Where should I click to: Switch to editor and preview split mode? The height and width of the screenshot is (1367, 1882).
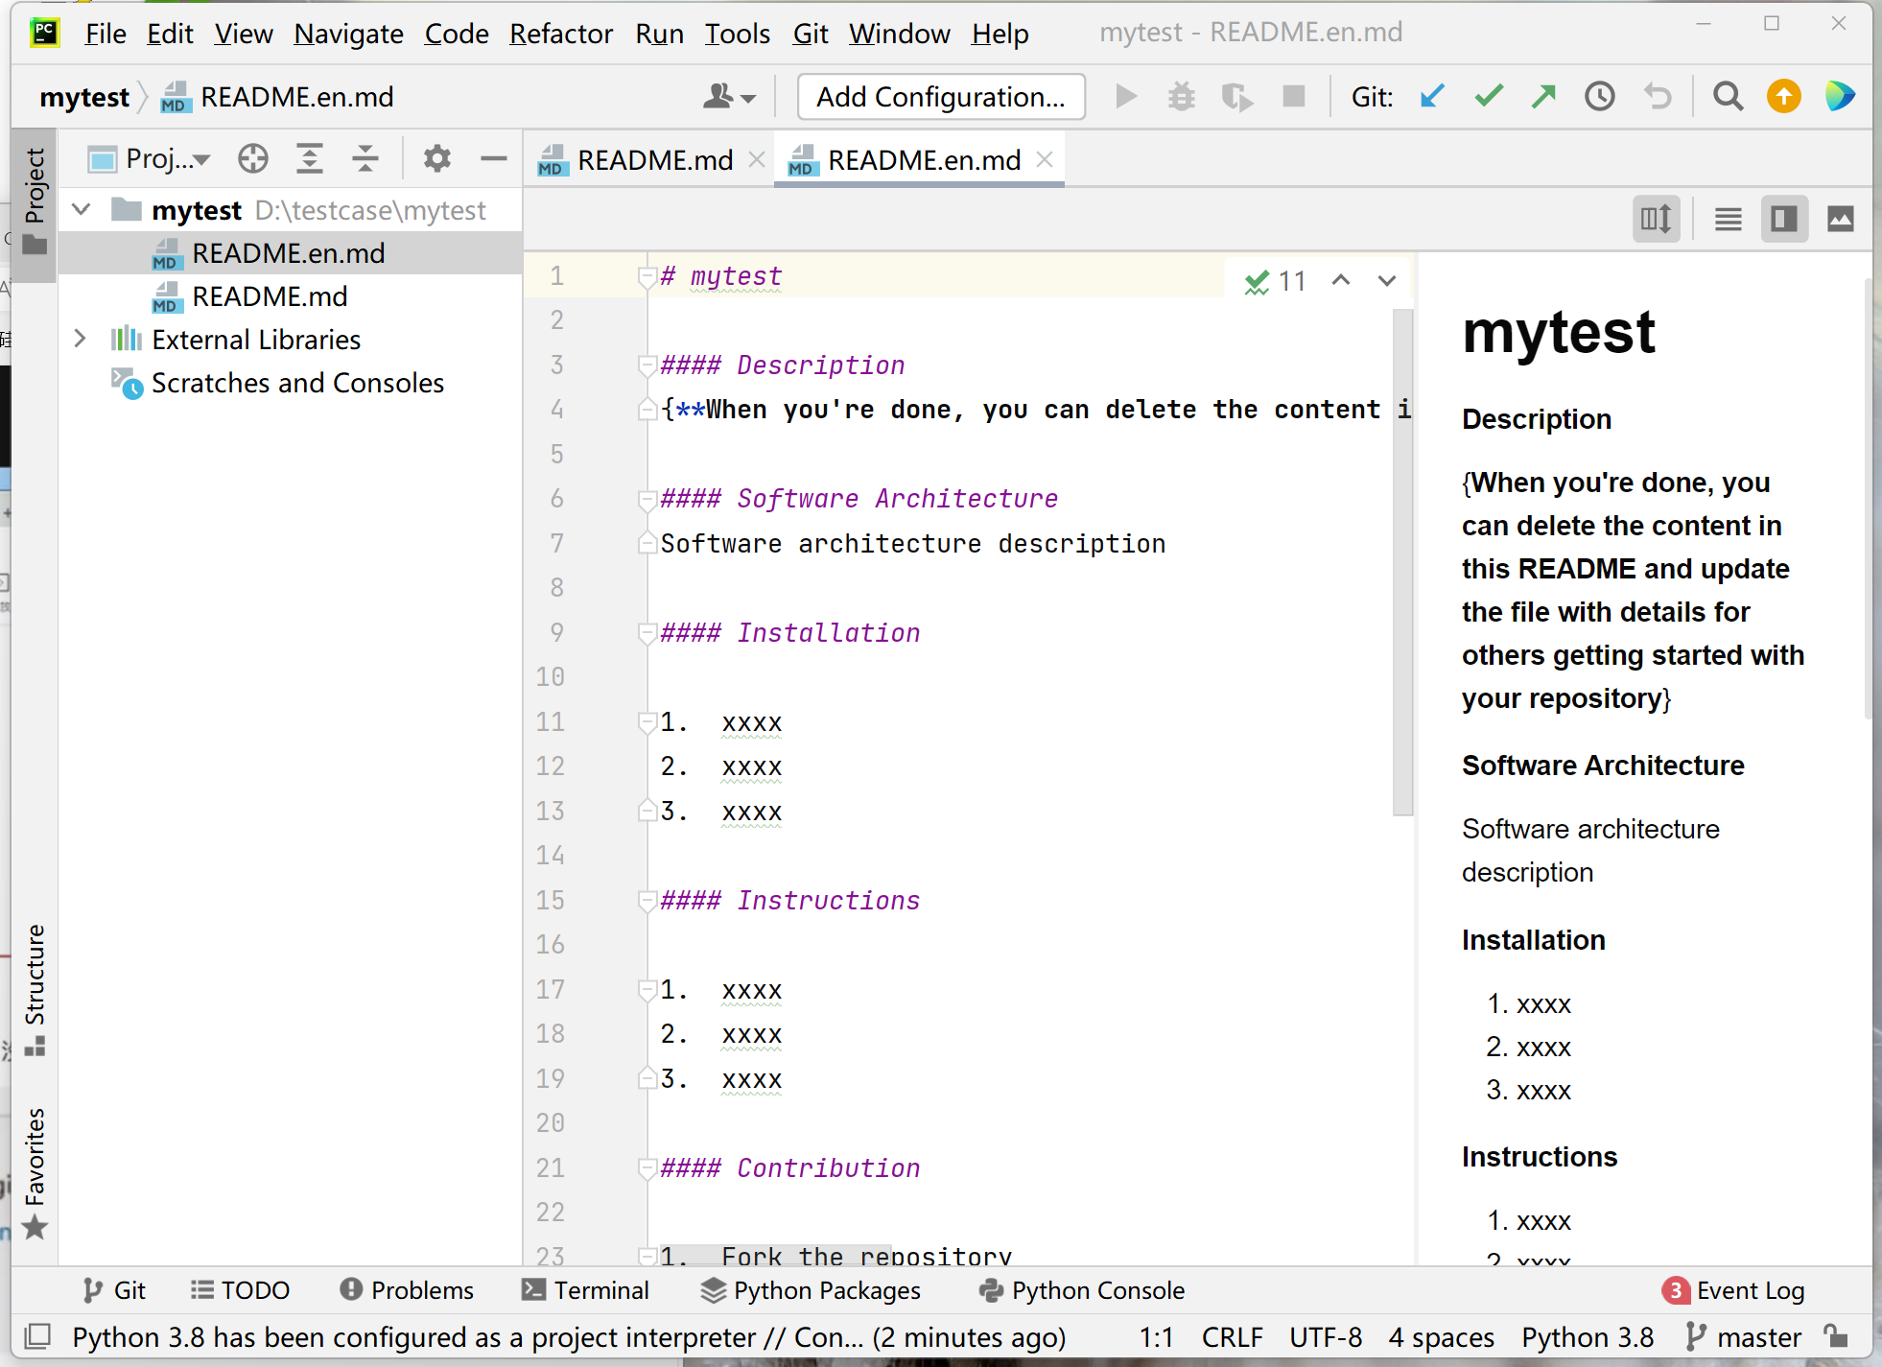point(1784,220)
